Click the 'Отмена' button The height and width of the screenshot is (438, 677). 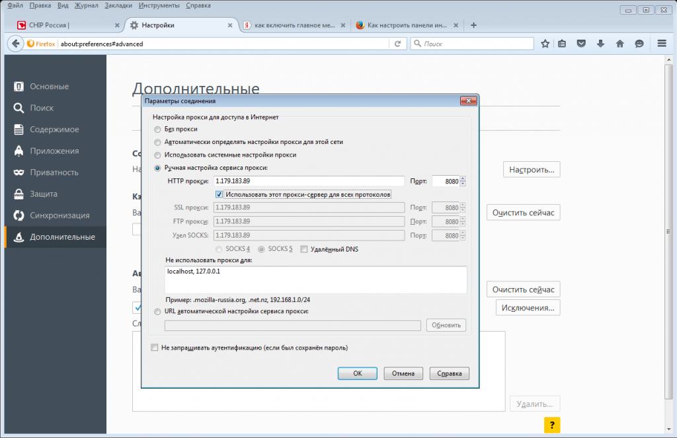click(403, 373)
